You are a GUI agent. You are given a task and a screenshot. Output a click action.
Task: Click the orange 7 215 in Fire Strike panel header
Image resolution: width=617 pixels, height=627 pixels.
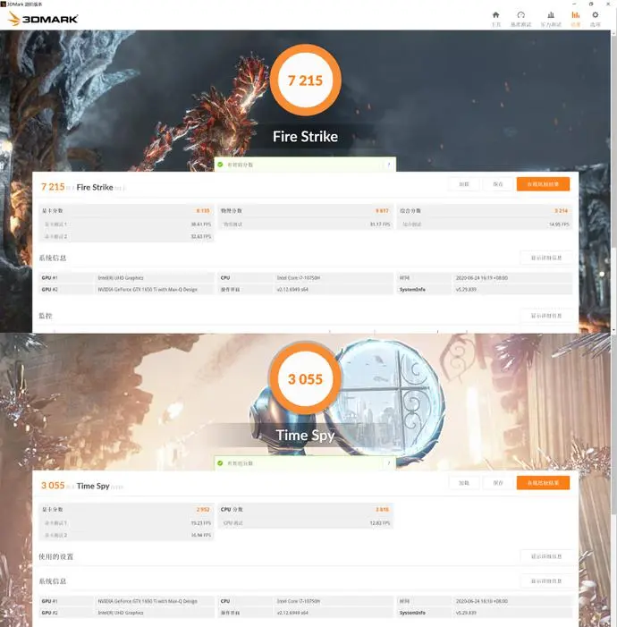53,187
